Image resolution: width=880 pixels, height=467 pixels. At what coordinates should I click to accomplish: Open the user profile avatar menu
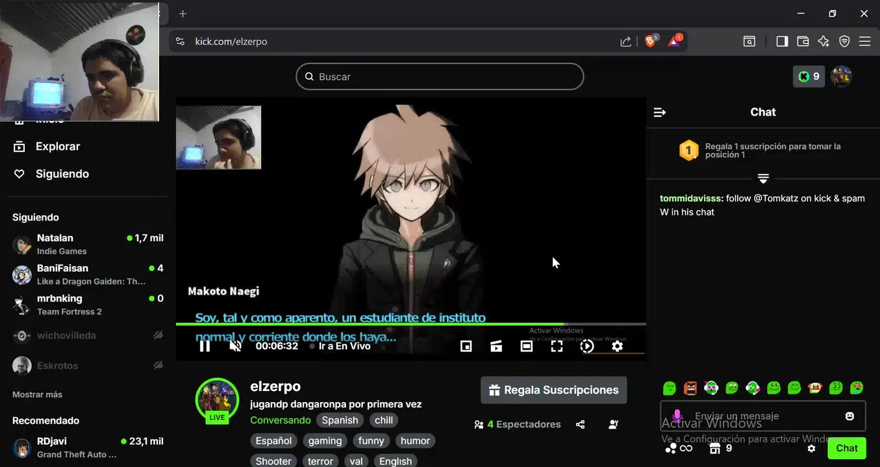[x=841, y=77]
